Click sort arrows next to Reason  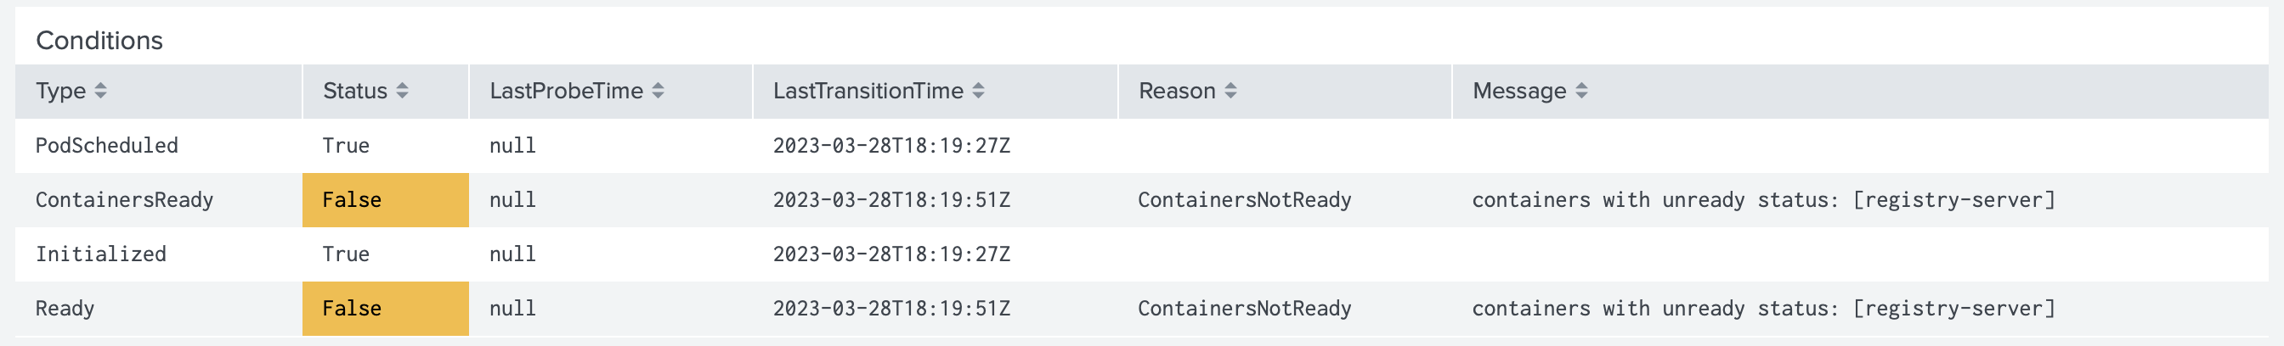tap(1230, 90)
